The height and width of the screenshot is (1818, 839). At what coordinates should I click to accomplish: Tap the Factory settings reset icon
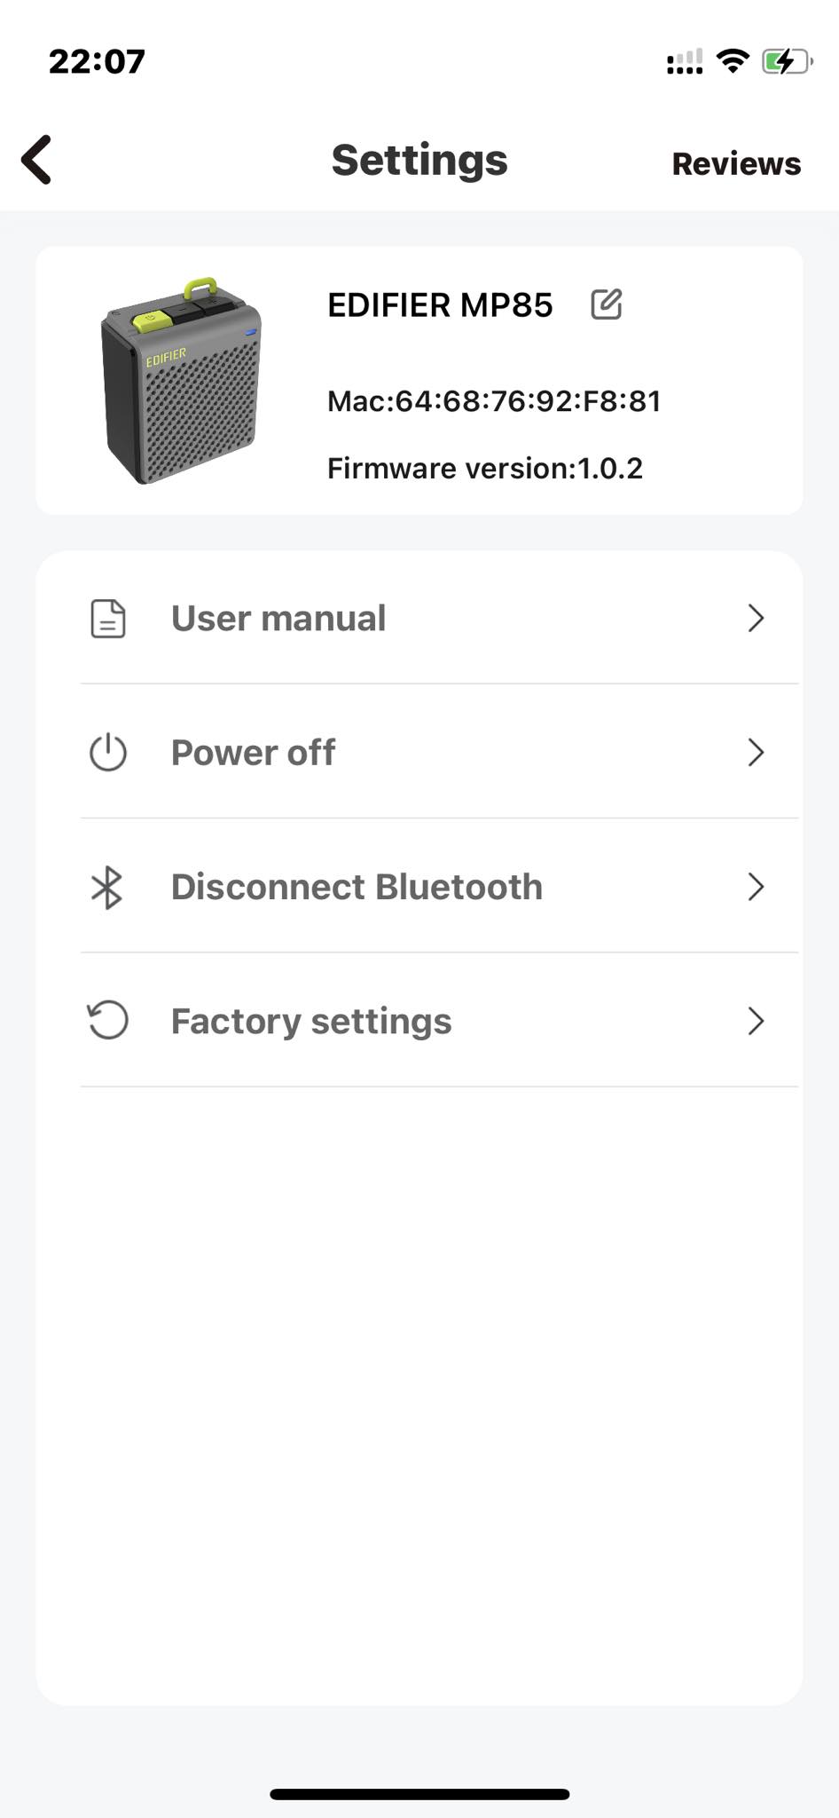[x=108, y=1021]
